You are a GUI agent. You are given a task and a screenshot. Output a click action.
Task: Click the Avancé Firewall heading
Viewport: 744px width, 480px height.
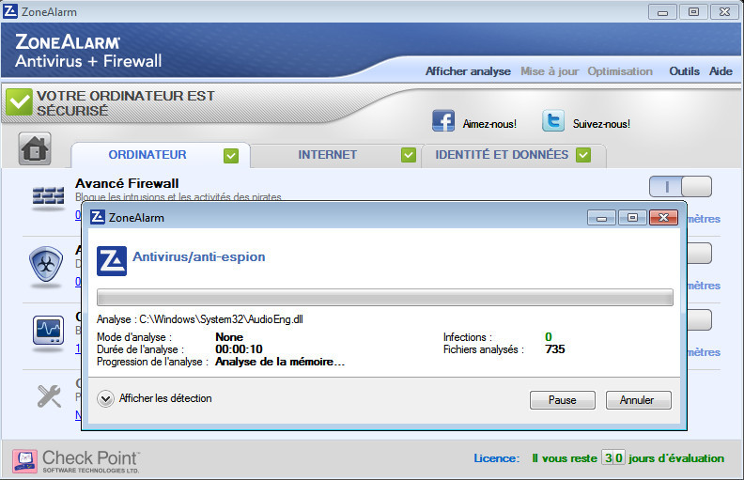(x=127, y=183)
